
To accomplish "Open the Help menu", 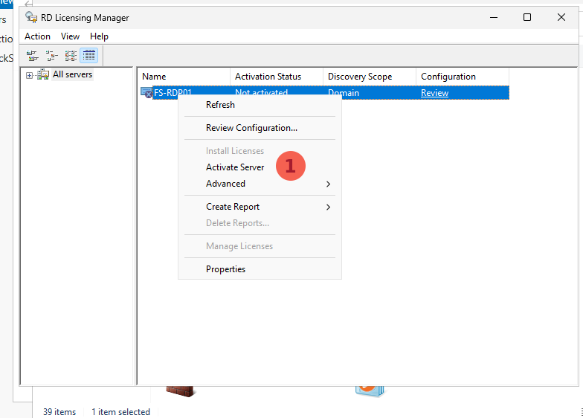I will click(99, 36).
